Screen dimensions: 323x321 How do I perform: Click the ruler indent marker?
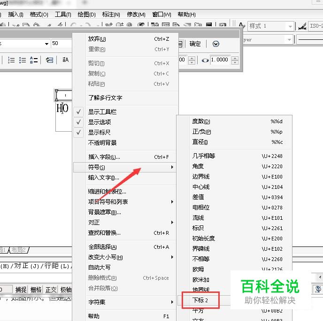pos(56,96)
